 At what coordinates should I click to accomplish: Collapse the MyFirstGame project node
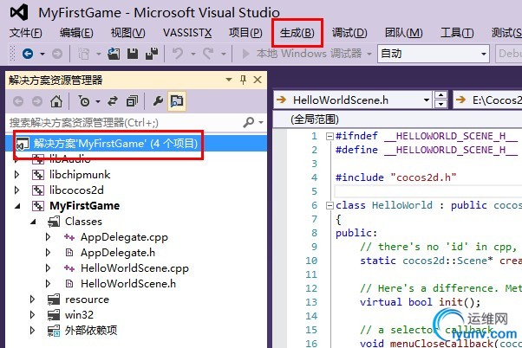[x=17, y=206]
